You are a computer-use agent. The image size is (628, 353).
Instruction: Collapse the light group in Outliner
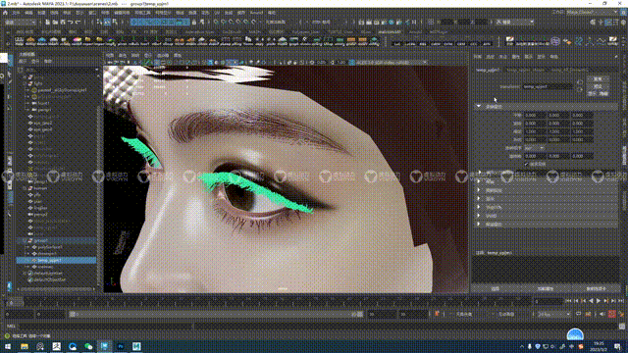[25, 83]
